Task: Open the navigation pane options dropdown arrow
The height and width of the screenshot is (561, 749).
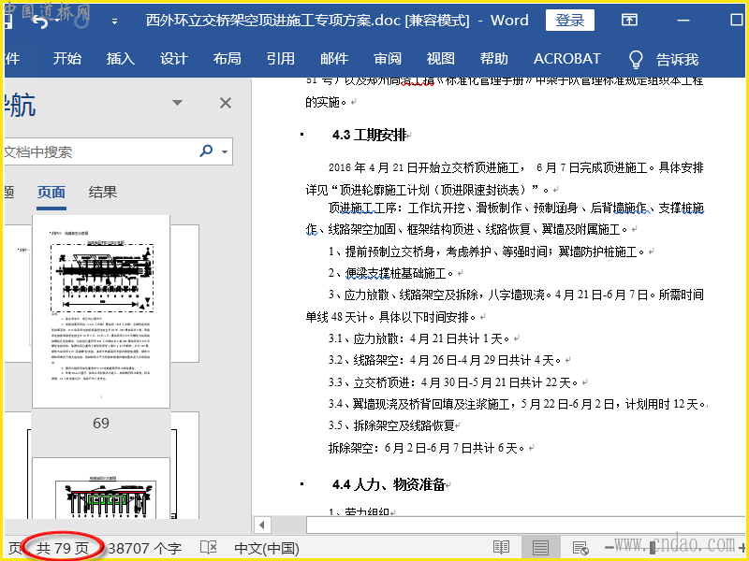Action: click(177, 103)
